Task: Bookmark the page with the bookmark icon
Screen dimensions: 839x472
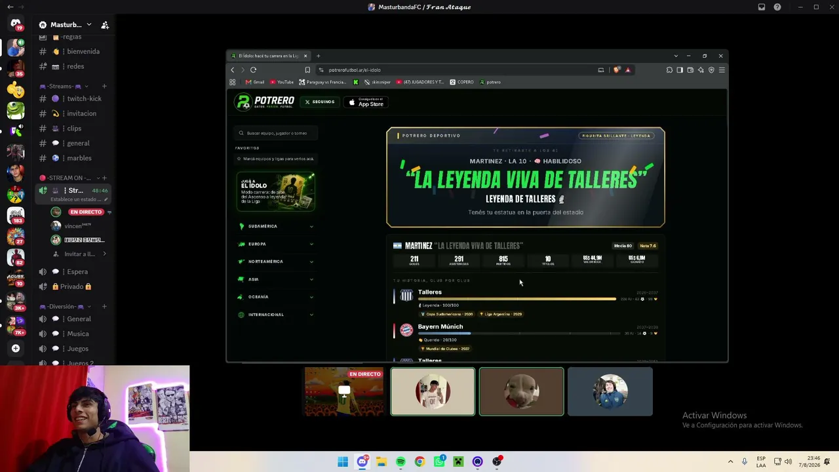Action: click(x=307, y=69)
